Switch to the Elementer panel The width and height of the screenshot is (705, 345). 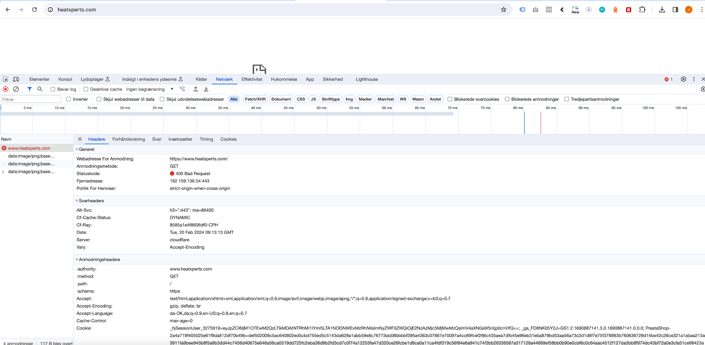pos(39,79)
